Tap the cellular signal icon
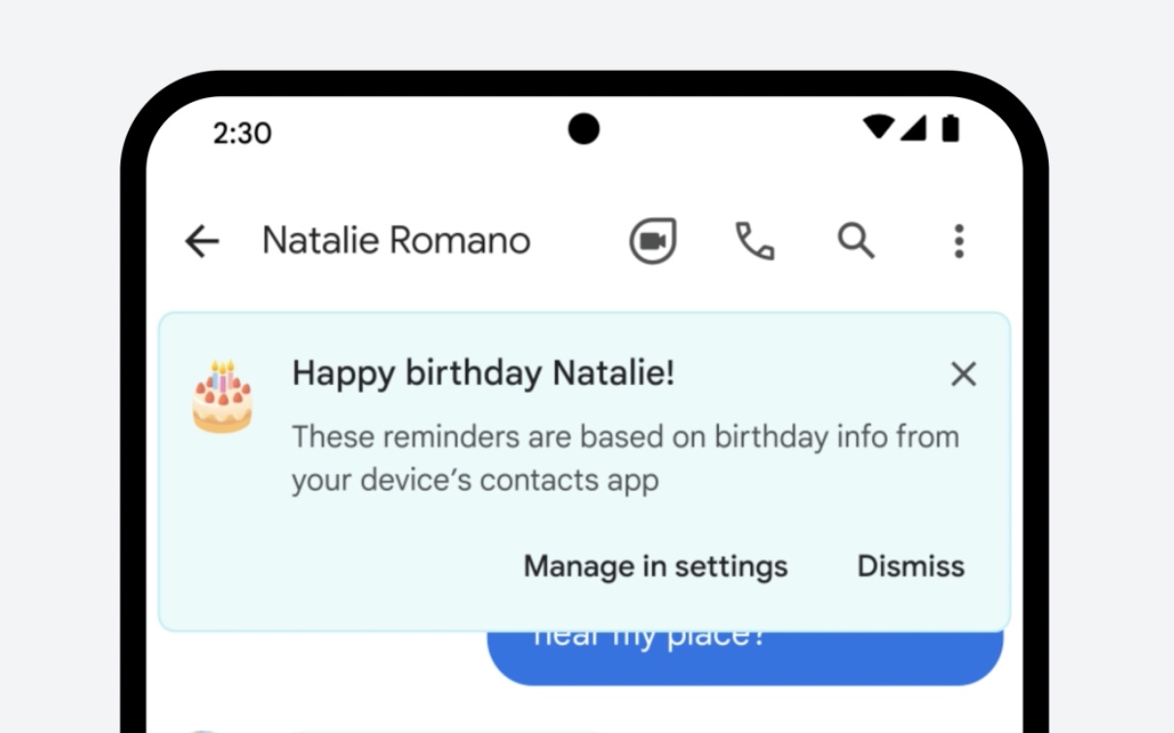The image size is (1174, 733). pyautogui.click(x=913, y=128)
